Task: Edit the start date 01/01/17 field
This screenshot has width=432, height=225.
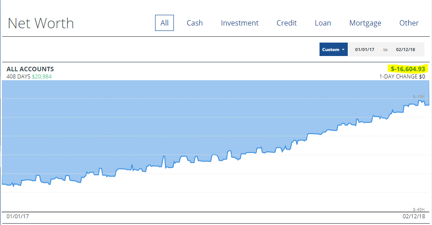Action: tap(364, 50)
